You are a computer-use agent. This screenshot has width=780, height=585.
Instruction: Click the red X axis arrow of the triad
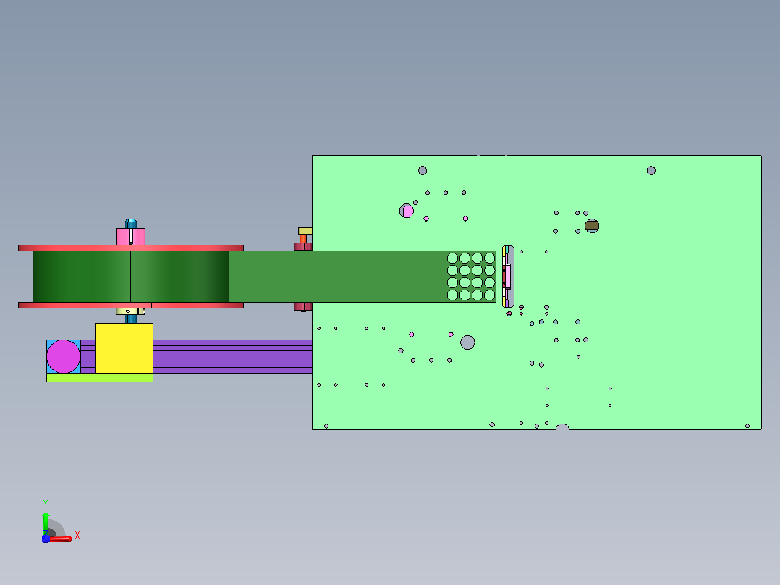(62, 539)
